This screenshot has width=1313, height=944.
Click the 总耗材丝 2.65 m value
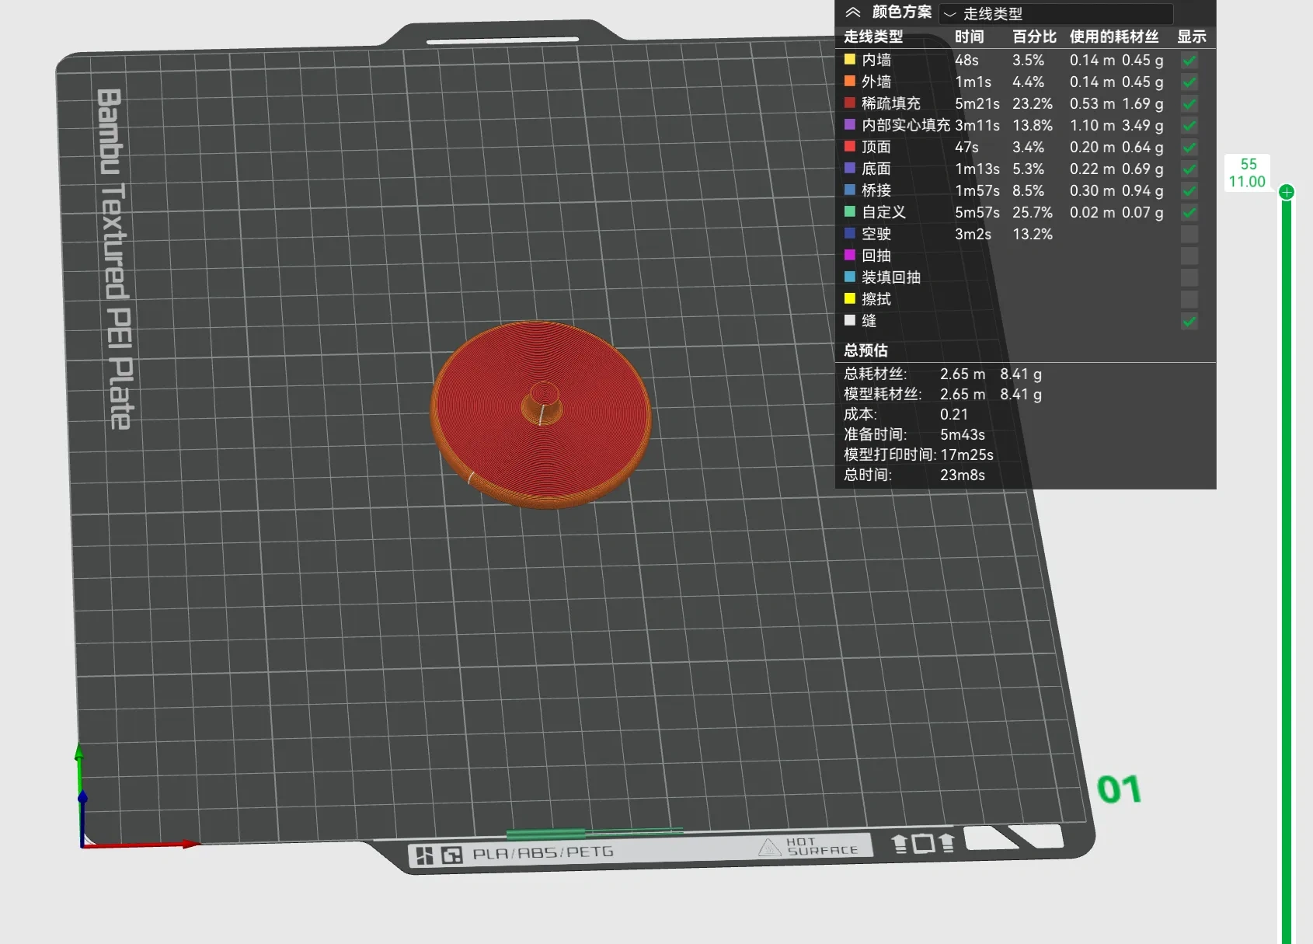point(963,374)
